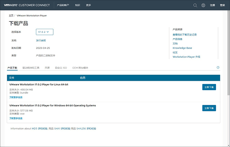Open the SHA1 求和校验 link
The width and height of the screenshot is (230, 147).
(x=62, y=129)
